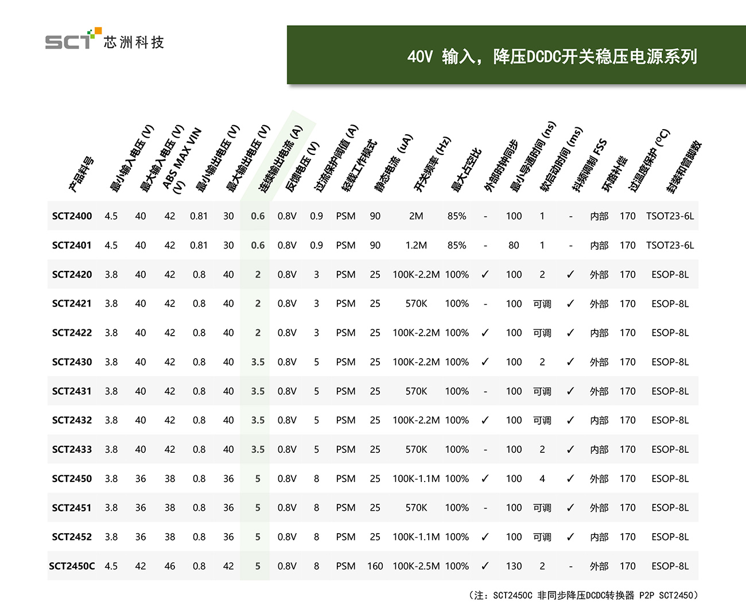Select the SCT2452 product name
Screen dimensions: 746x602
72,537
